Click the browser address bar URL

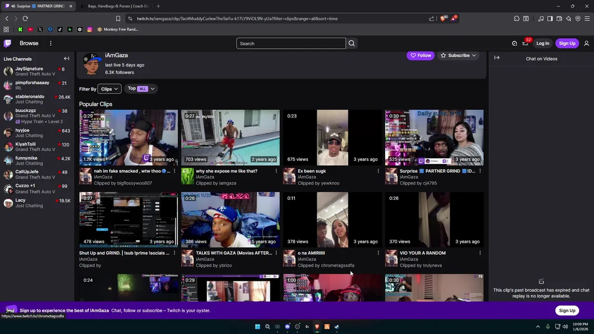[237, 19]
